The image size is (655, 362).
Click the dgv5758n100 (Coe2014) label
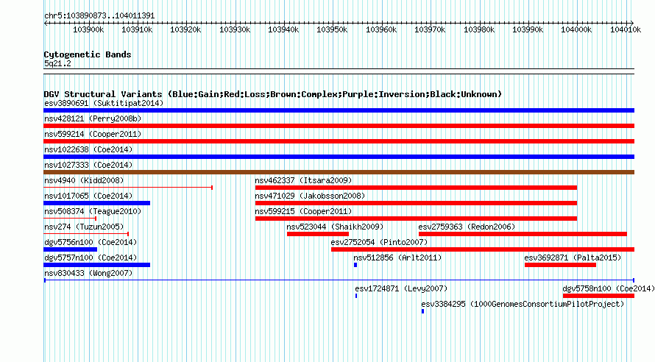pyautogui.click(x=609, y=288)
